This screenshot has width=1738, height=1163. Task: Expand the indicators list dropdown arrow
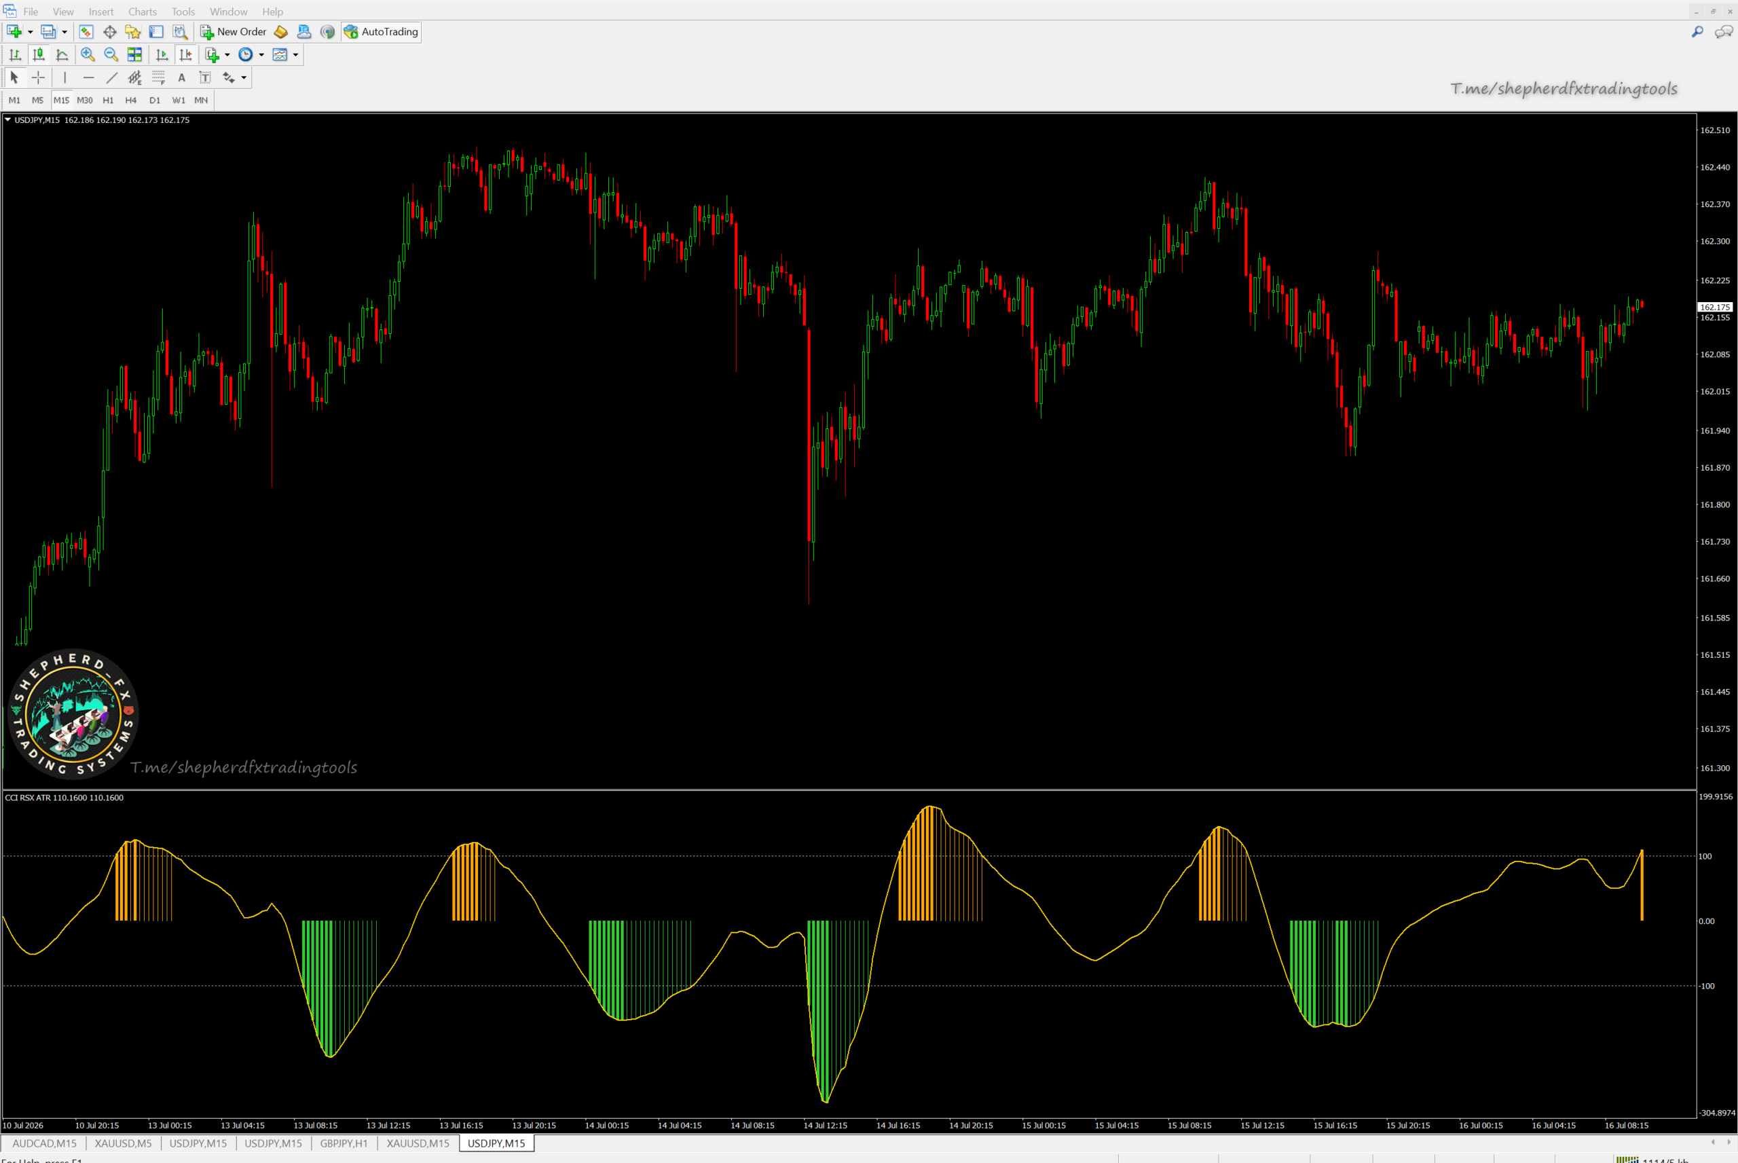pos(227,55)
